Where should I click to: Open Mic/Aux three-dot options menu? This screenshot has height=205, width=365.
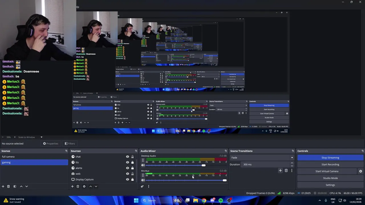pos(143,175)
